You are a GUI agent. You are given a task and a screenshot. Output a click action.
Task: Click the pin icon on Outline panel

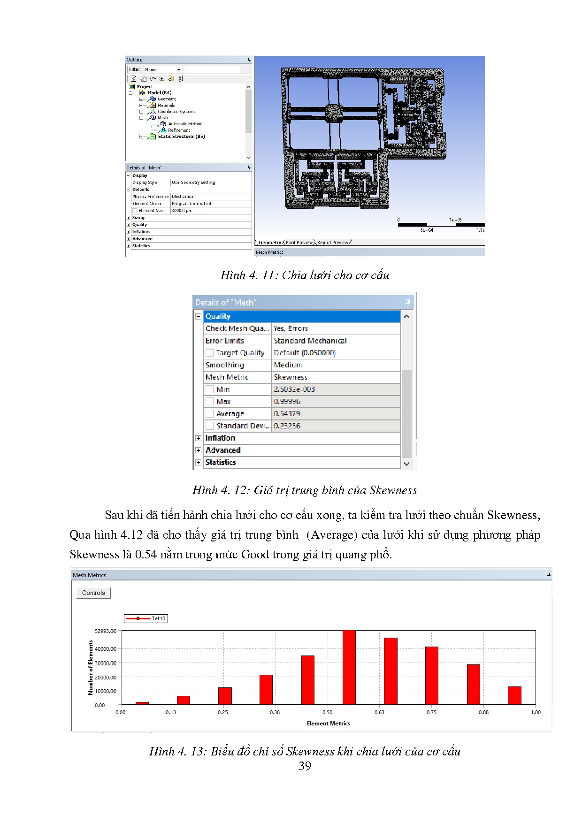(249, 60)
